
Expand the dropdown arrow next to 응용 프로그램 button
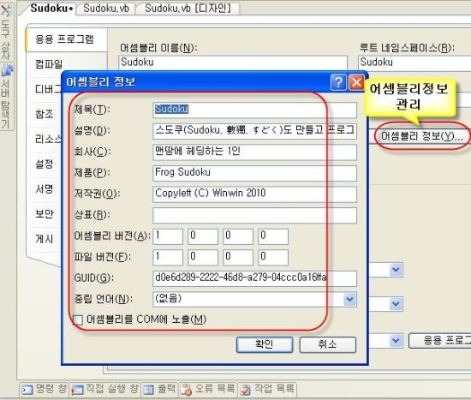(396, 341)
